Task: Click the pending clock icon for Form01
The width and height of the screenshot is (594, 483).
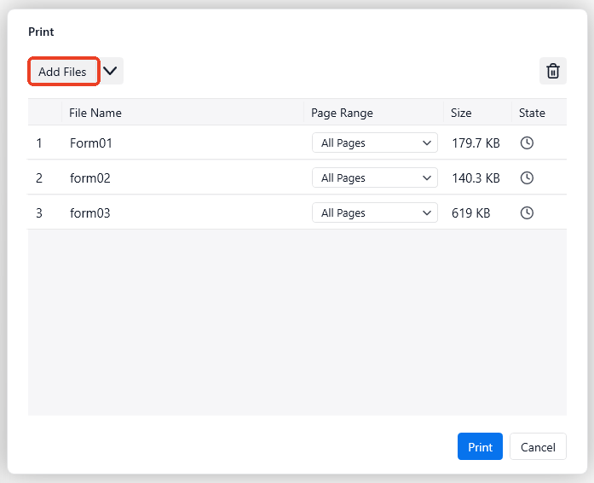Action: 527,143
